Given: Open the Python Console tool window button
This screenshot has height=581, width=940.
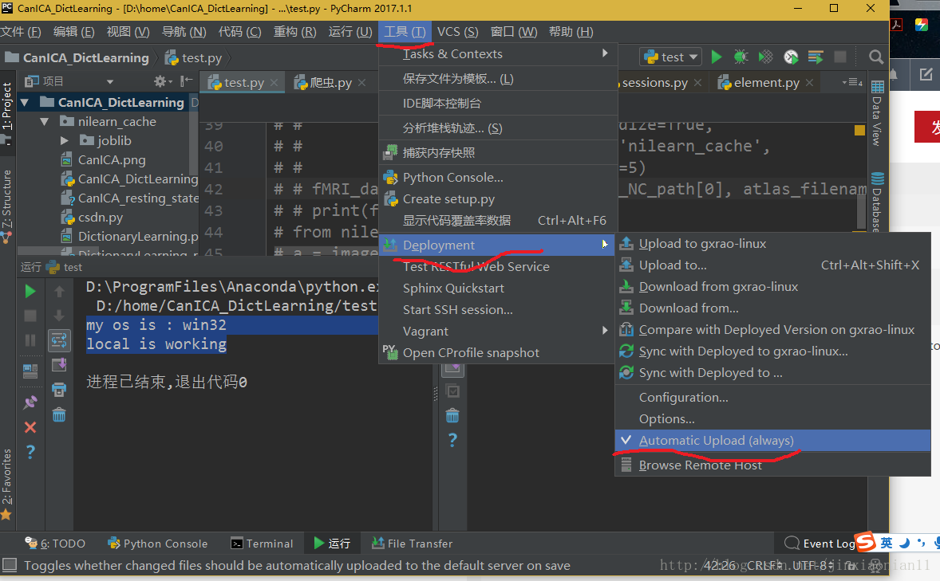Looking at the screenshot, I should 158,544.
